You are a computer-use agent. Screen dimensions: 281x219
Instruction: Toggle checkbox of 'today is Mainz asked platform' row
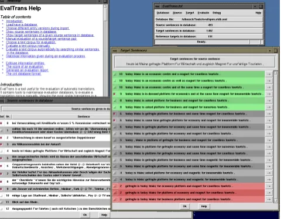[x=114, y=173]
